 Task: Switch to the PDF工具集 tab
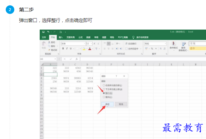[x=123, y=37]
